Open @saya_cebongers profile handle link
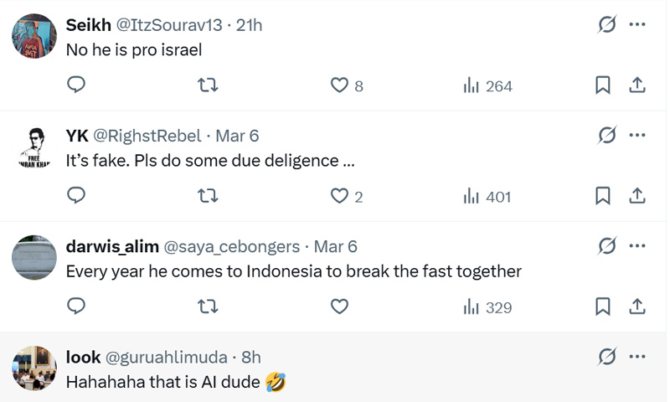The height and width of the screenshot is (402, 670). pos(232,246)
